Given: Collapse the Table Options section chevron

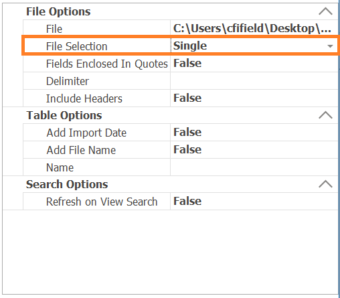Looking at the screenshot, I should [325, 115].
